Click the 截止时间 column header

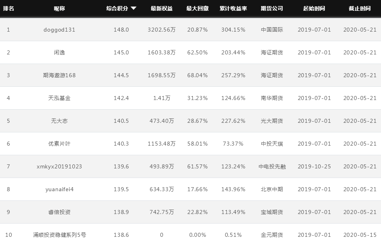[360, 8]
